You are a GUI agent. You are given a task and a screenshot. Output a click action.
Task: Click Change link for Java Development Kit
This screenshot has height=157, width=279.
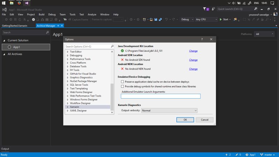pyautogui.click(x=193, y=51)
